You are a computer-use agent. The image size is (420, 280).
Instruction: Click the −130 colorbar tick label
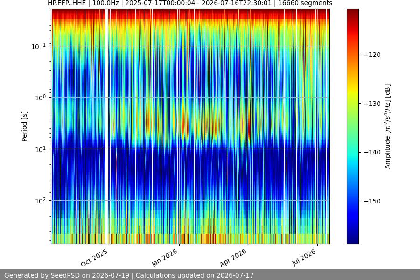click(x=372, y=104)
